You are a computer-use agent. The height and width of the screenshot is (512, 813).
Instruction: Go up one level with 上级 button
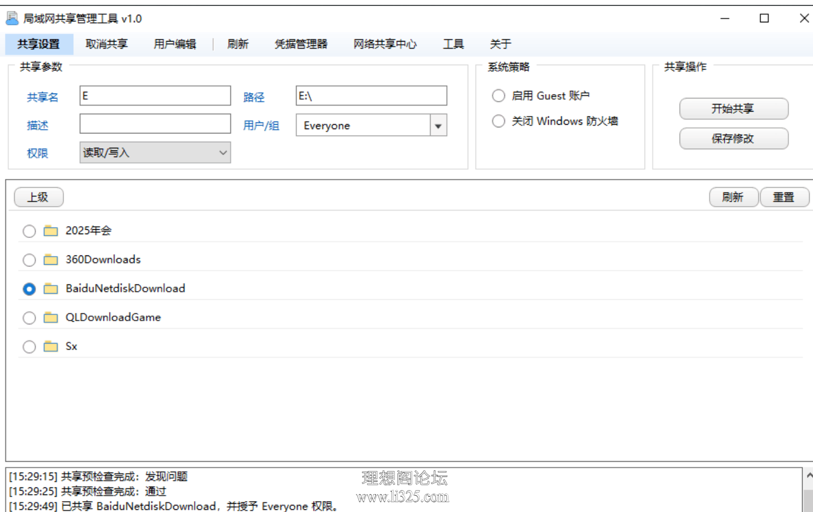point(39,197)
